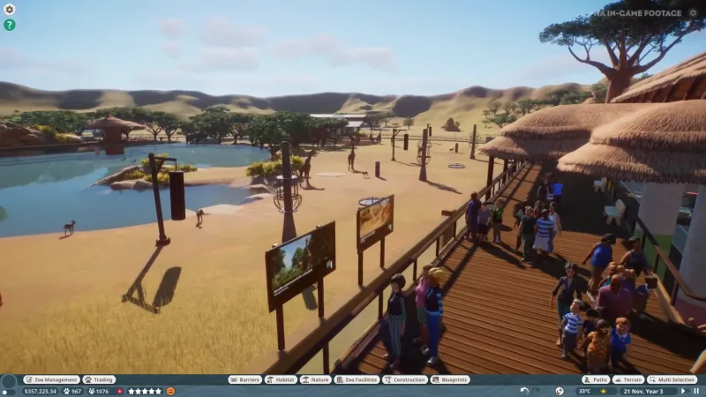Pause the game simulation
Viewport: 706px width, 397px height.
pyautogui.click(x=696, y=391)
